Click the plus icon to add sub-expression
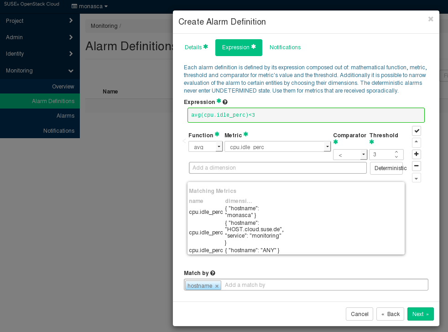Image resolution: width=448 pixels, height=332 pixels. pyautogui.click(x=416, y=154)
